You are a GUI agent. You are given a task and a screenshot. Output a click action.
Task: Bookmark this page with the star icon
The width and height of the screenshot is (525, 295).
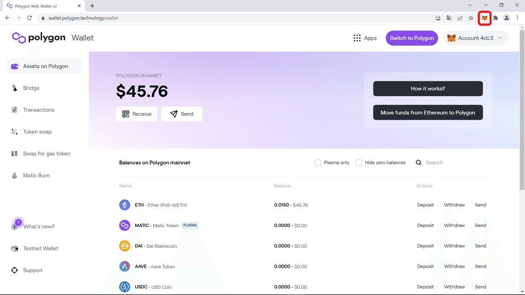point(471,18)
